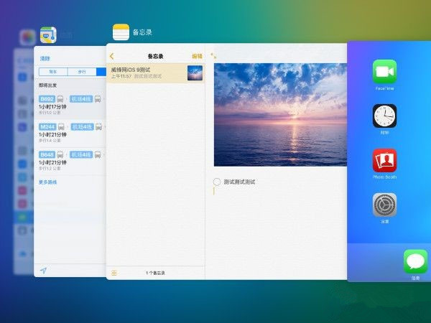Tap the 1个备忘录 count text
This screenshot has height=323, width=431.
coord(155,273)
